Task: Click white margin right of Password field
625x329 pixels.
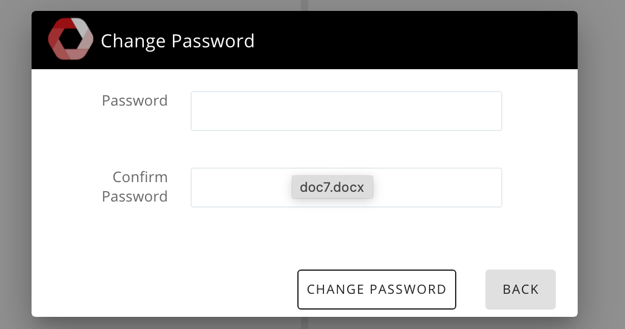Action: [x=539, y=111]
